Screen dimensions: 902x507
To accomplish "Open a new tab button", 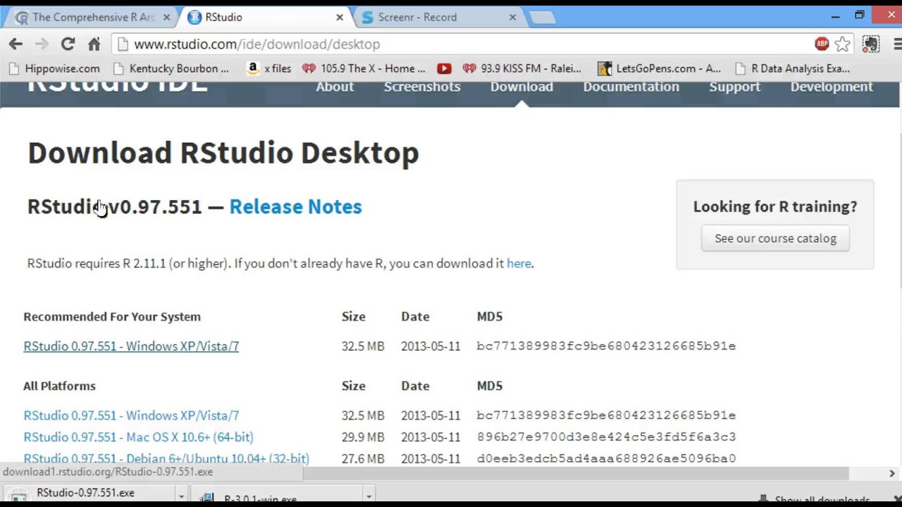I will (x=543, y=18).
